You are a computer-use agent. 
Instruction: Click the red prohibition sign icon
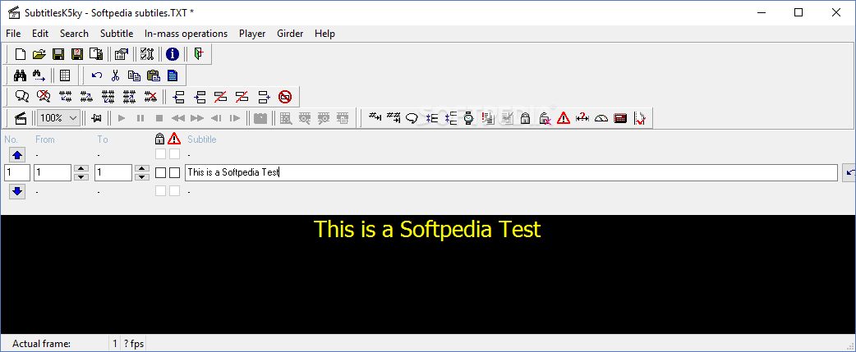pyautogui.click(x=285, y=97)
